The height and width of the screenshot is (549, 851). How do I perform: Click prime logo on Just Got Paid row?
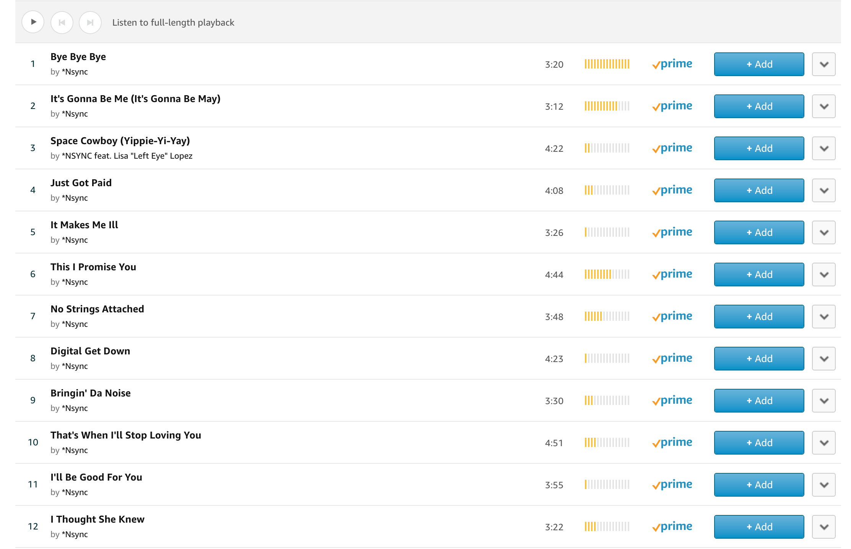pos(672,190)
